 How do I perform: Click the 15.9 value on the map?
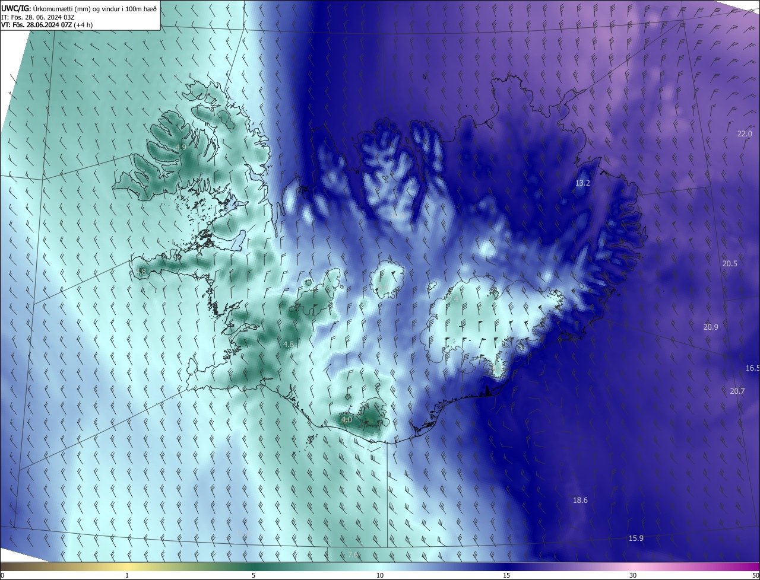(x=636, y=538)
